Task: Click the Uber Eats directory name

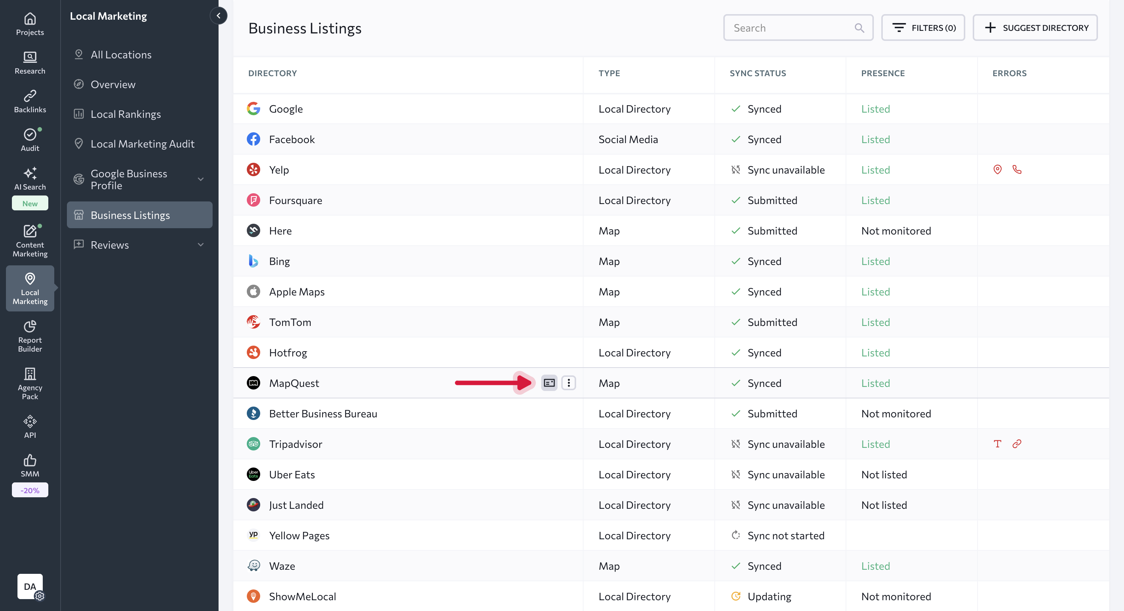Action: [292, 474]
